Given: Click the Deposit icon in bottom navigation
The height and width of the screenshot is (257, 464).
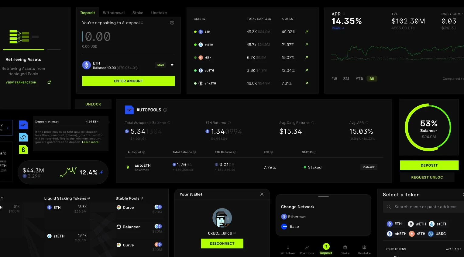Looking at the screenshot, I should point(326,246).
